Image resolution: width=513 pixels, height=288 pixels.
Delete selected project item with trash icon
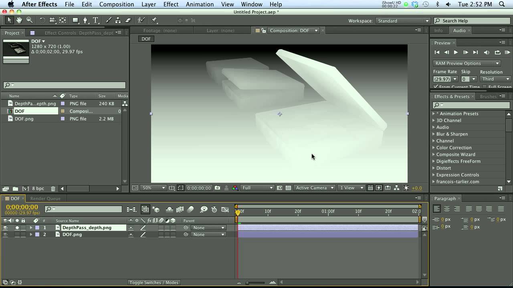(53, 189)
